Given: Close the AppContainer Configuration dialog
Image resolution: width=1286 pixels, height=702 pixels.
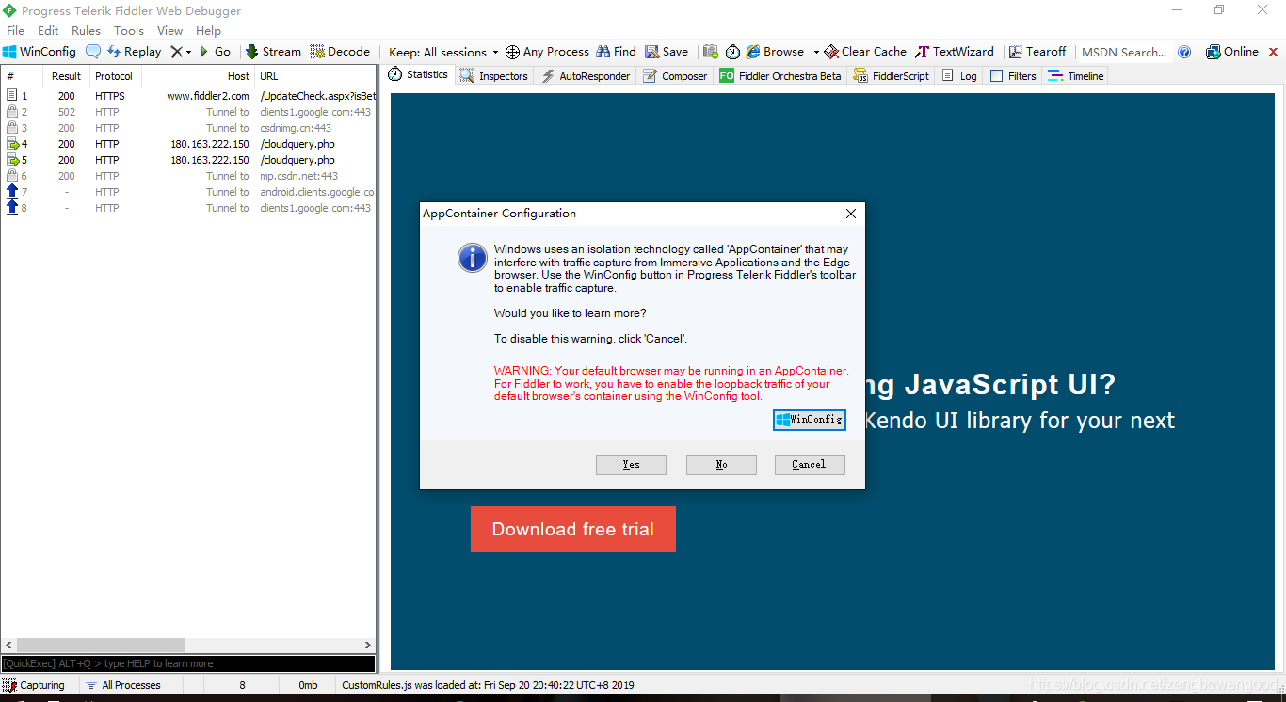Looking at the screenshot, I should (x=850, y=214).
